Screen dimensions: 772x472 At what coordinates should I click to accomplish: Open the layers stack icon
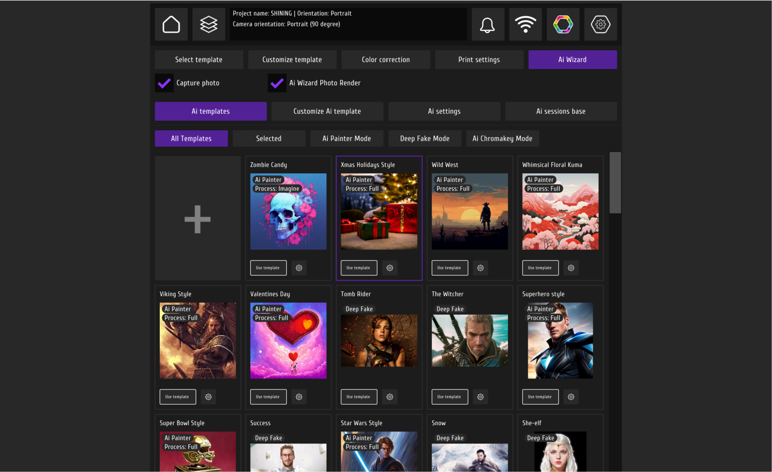209,24
